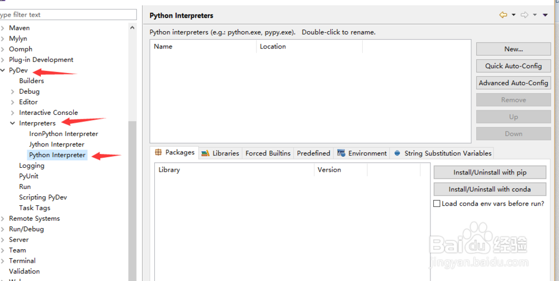Image resolution: width=559 pixels, height=281 pixels.
Task: Open the Forced Builtins tab
Action: click(268, 153)
